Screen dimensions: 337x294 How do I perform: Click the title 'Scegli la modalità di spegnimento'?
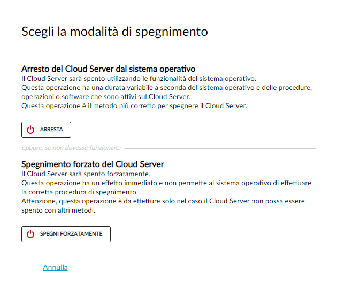pyautogui.click(x=114, y=32)
